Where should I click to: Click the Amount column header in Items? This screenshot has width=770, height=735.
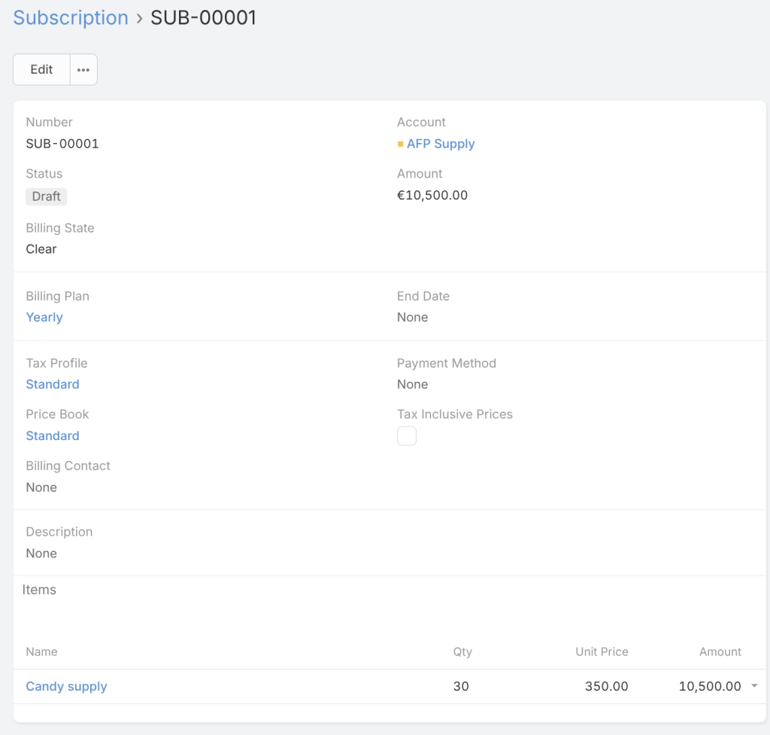(720, 651)
